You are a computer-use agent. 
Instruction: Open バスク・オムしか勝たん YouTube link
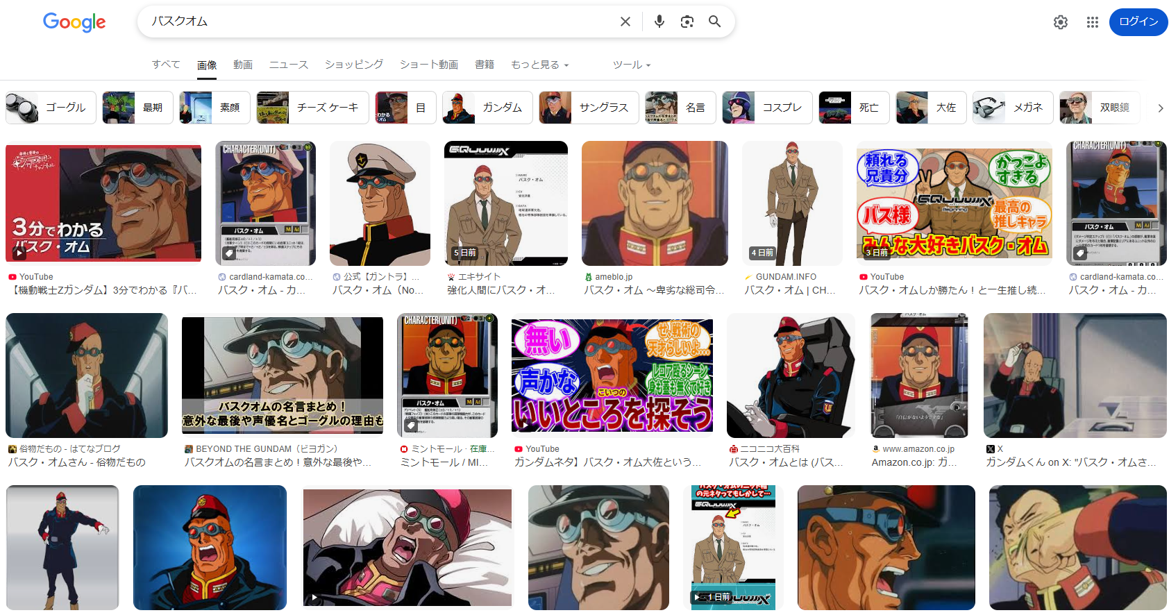pyautogui.click(x=952, y=290)
